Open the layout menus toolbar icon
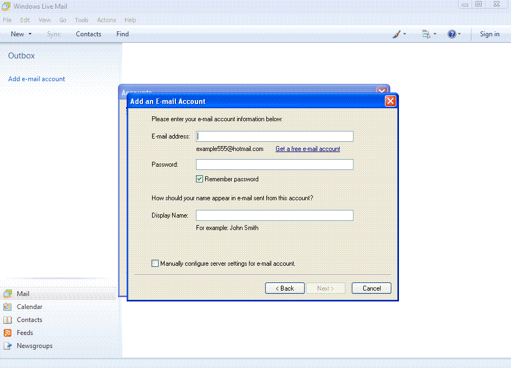 pos(426,34)
